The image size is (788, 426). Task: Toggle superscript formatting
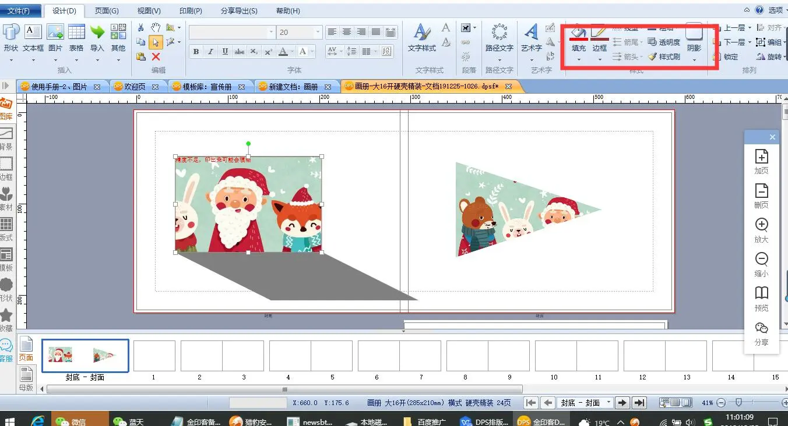268,52
